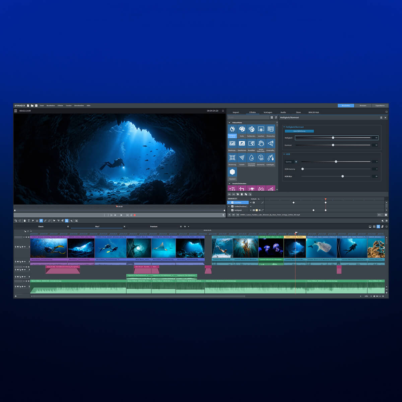Viewport: 402px width, 402px height.
Task: Select the title text T tool
Action: [x=29, y=221]
